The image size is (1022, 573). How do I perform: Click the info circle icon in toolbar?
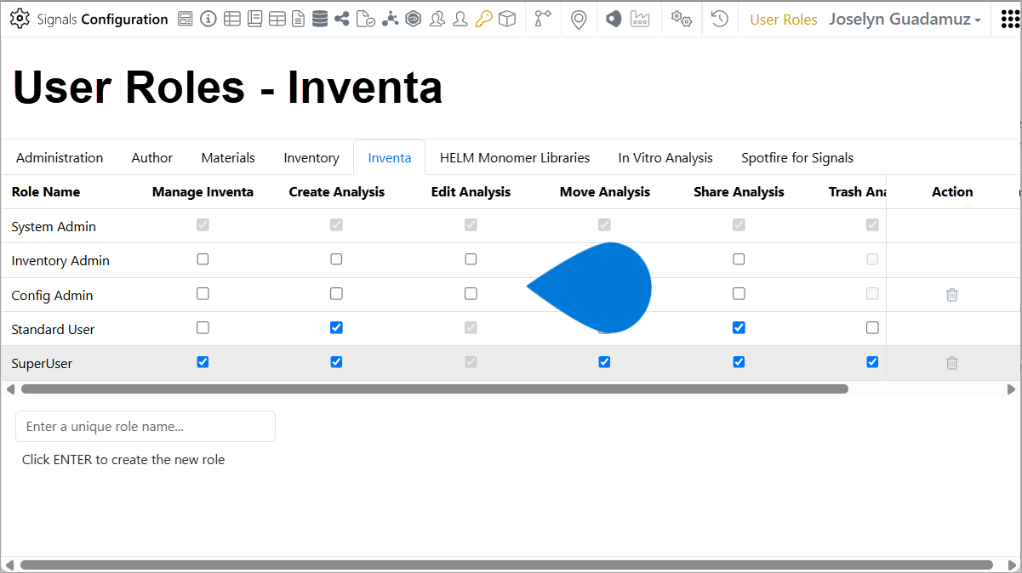click(x=208, y=19)
